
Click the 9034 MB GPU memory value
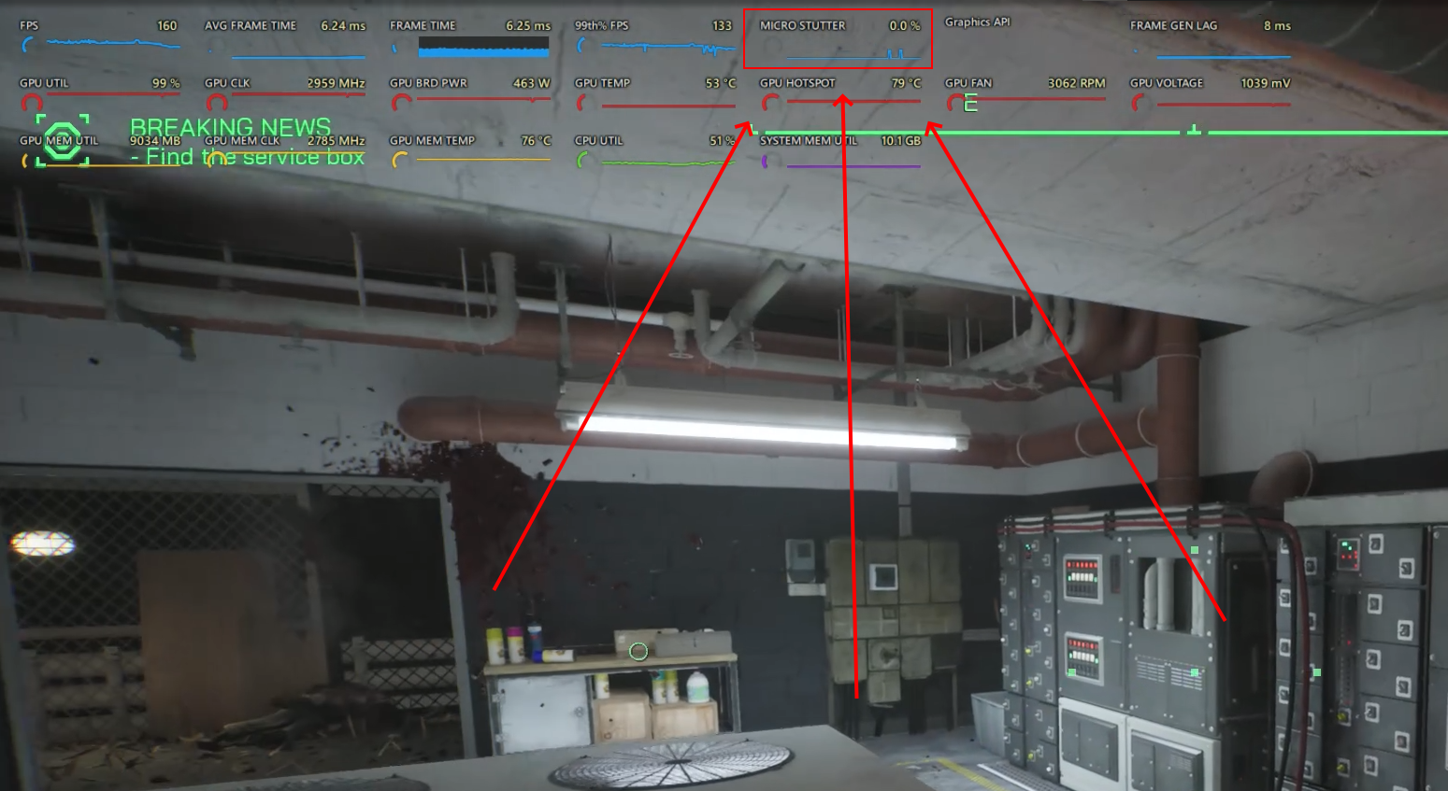click(155, 141)
